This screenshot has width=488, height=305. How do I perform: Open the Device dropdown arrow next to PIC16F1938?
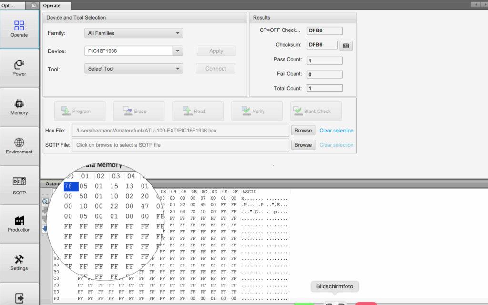177,51
